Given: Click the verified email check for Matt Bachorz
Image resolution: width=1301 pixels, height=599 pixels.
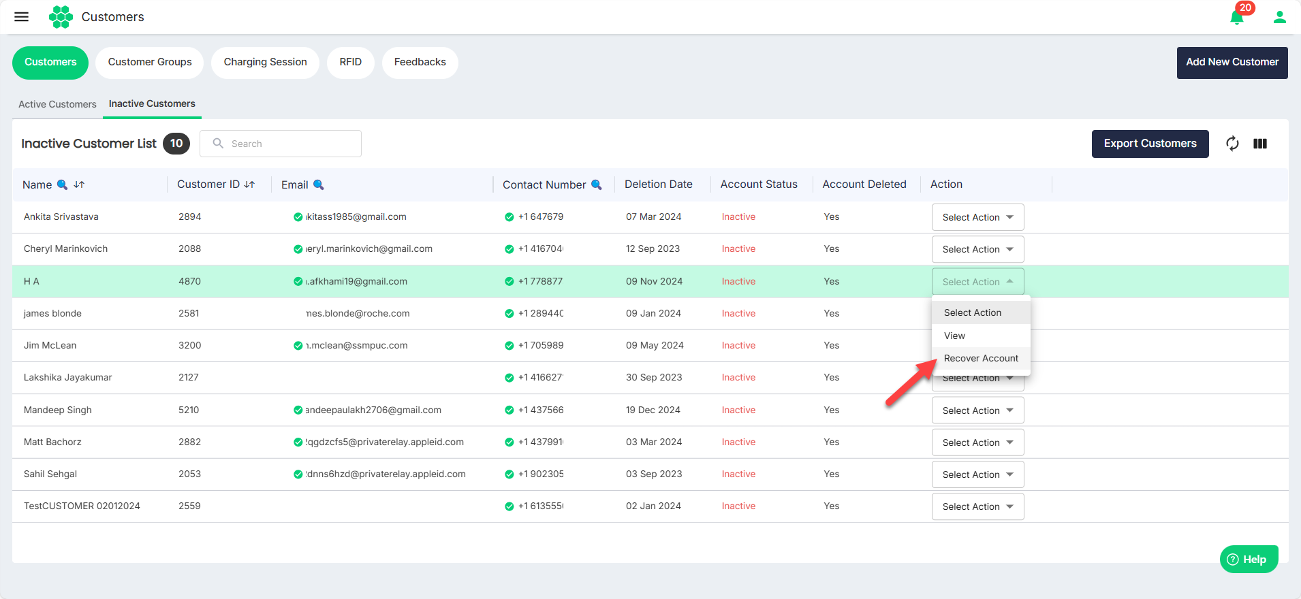Looking at the screenshot, I should [298, 442].
